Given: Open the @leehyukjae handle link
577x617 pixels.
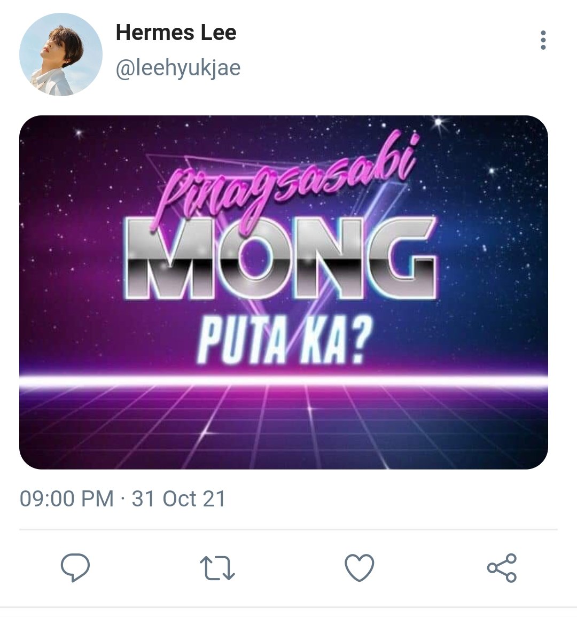Looking at the screenshot, I should 178,68.
